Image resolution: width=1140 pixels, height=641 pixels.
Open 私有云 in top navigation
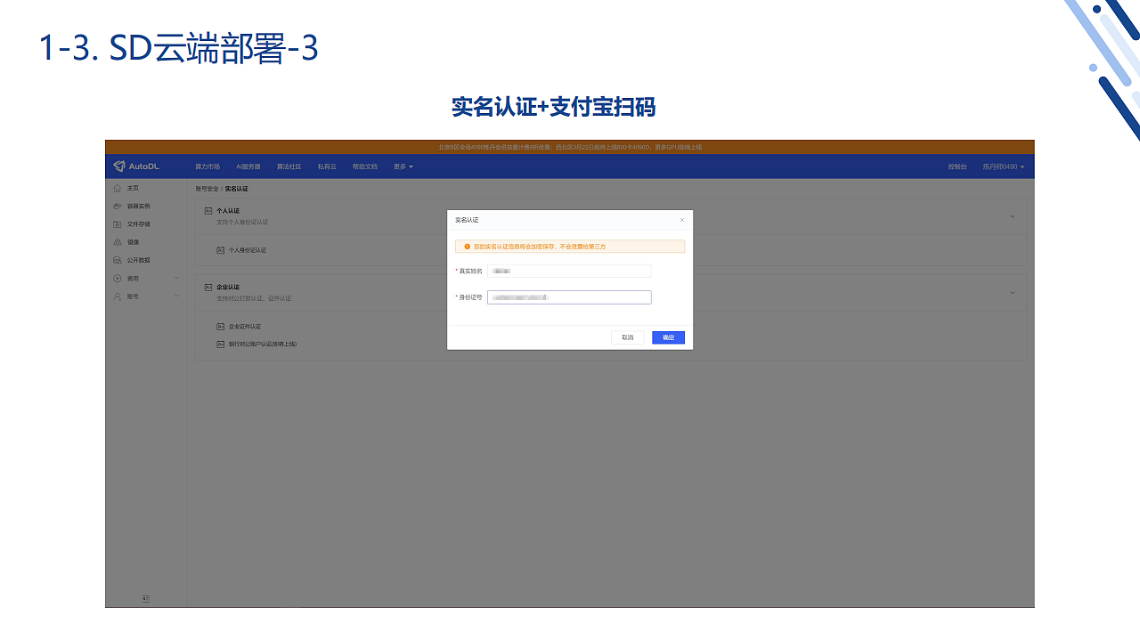tap(327, 166)
